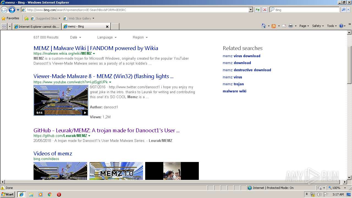Expand the Wikia result URL green arrow
Screen dimensions: 352x198
pyautogui.click(x=94, y=54)
